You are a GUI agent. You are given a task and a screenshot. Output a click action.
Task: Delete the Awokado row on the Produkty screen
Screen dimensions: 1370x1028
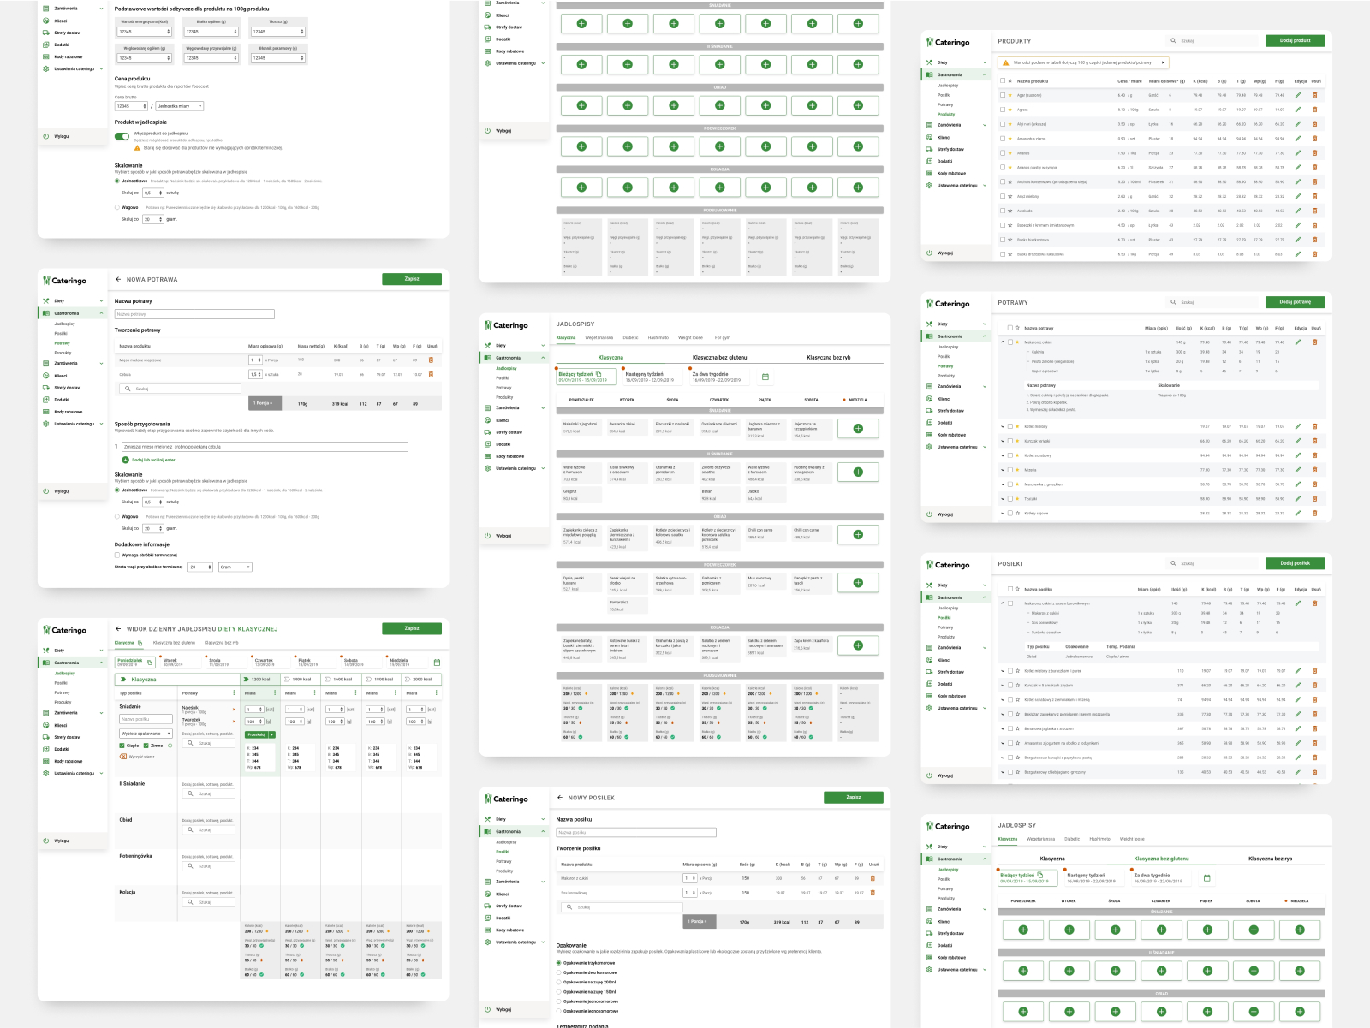point(1315,211)
